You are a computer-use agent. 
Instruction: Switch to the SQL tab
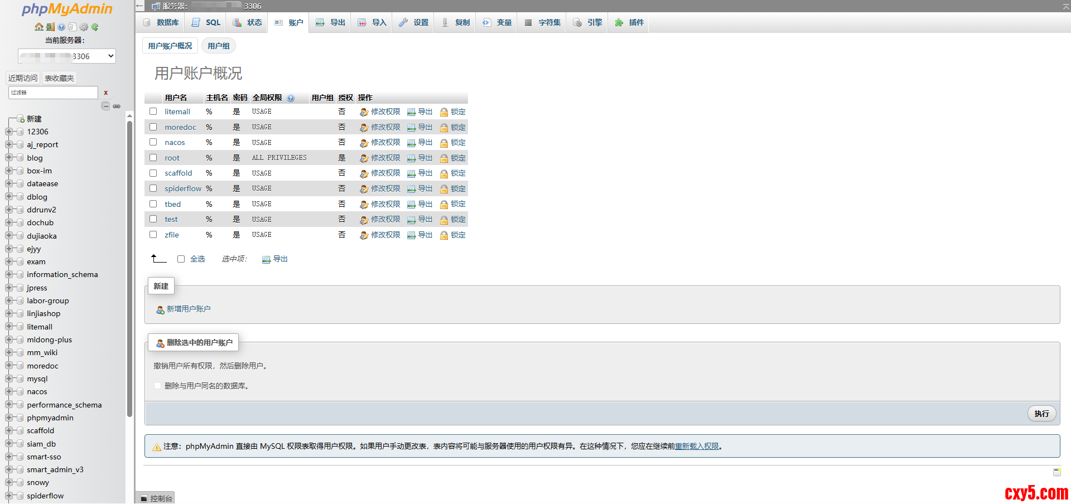206,22
